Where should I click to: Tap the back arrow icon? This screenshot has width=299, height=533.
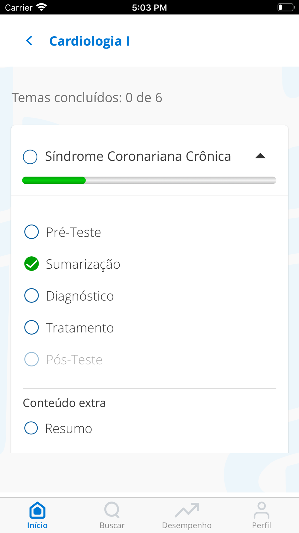coord(29,41)
